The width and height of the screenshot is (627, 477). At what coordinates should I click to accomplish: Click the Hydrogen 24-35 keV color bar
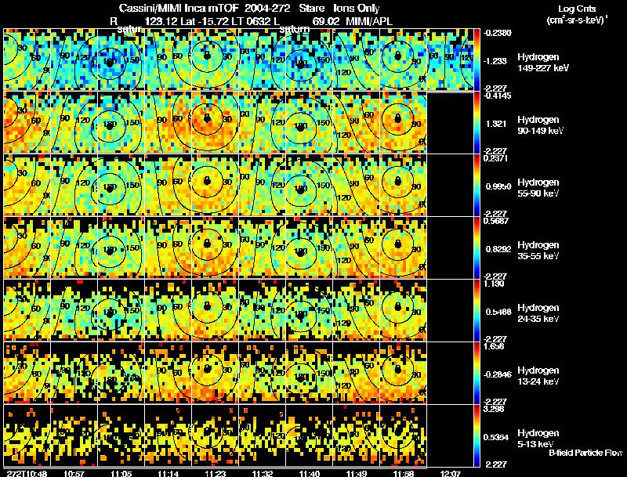click(477, 311)
